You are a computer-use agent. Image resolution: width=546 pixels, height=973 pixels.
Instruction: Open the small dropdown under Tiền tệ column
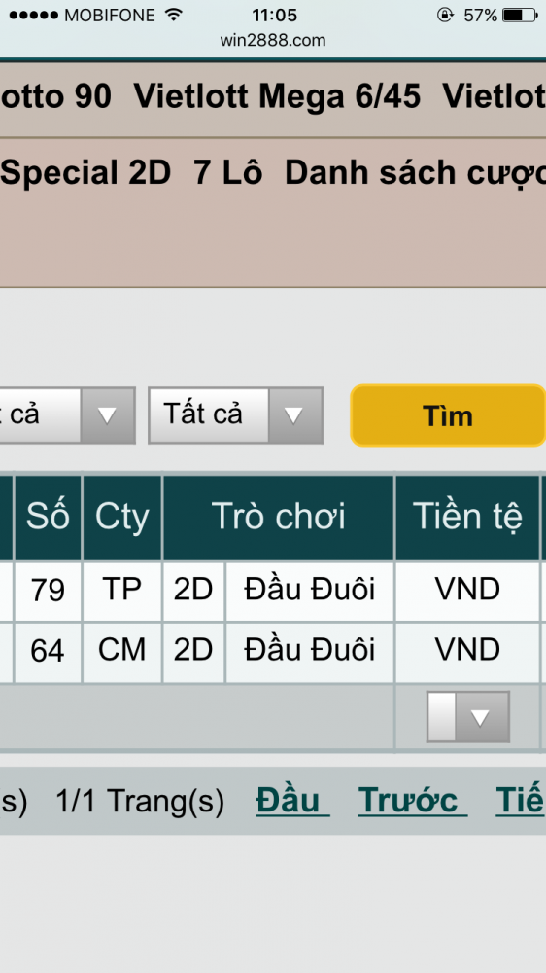click(x=468, y=717)
